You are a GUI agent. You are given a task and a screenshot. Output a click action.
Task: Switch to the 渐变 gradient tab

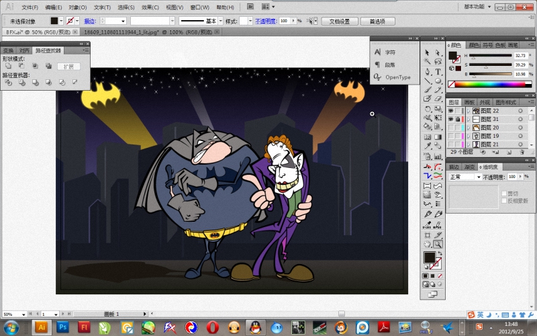click(x=469, y=167)
